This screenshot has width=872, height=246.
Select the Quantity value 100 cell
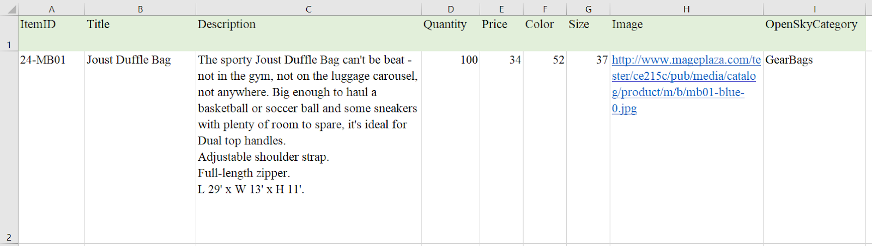coord(451,148)
